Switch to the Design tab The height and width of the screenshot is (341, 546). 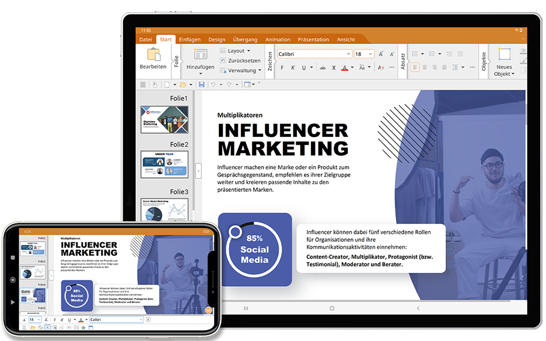pos(216,39)
